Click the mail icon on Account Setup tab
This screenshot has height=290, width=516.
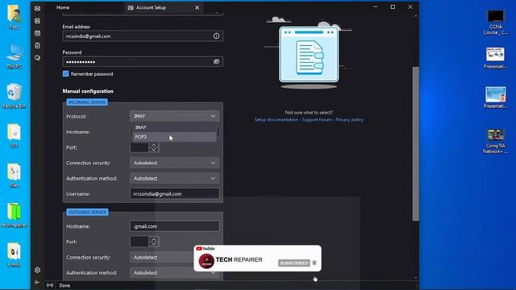coord(131,7)
